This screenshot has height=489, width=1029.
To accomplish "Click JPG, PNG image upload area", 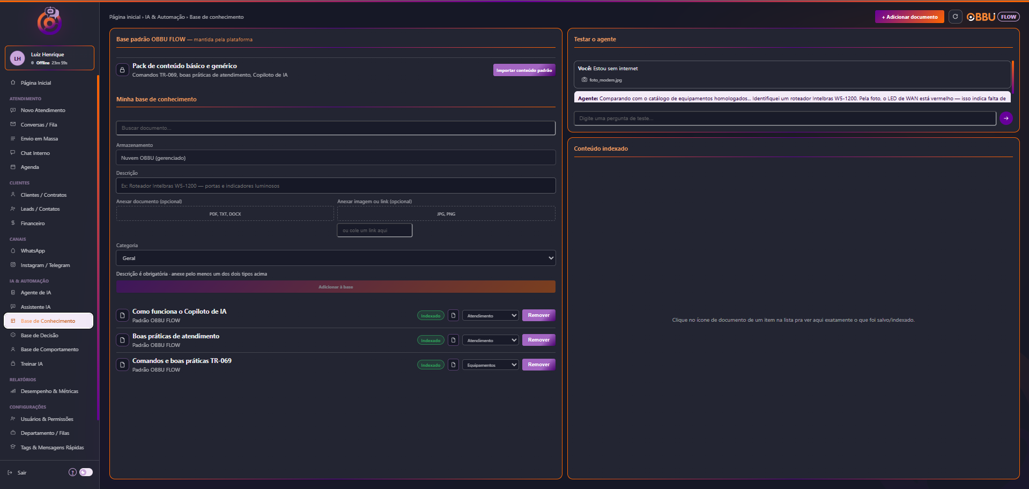I will coord(446,214).
